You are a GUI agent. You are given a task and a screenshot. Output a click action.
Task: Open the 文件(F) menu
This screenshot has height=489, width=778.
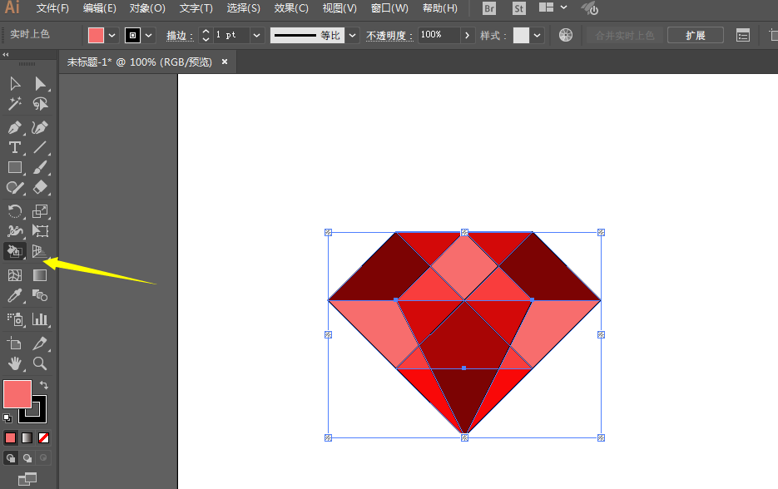[52, 8]
